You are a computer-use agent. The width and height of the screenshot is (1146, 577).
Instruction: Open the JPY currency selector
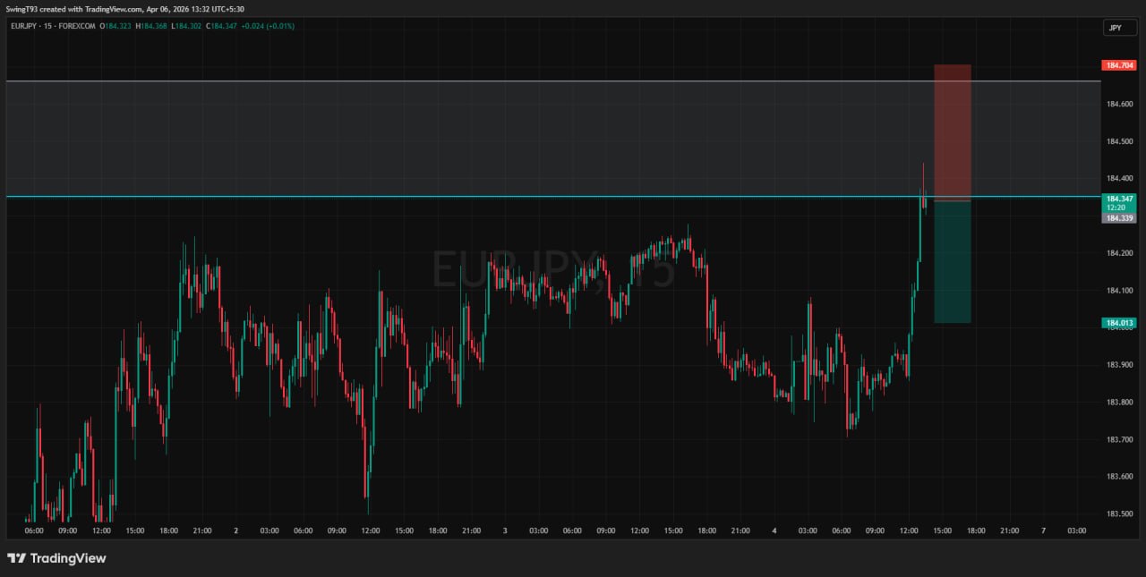coord(1115,28)
